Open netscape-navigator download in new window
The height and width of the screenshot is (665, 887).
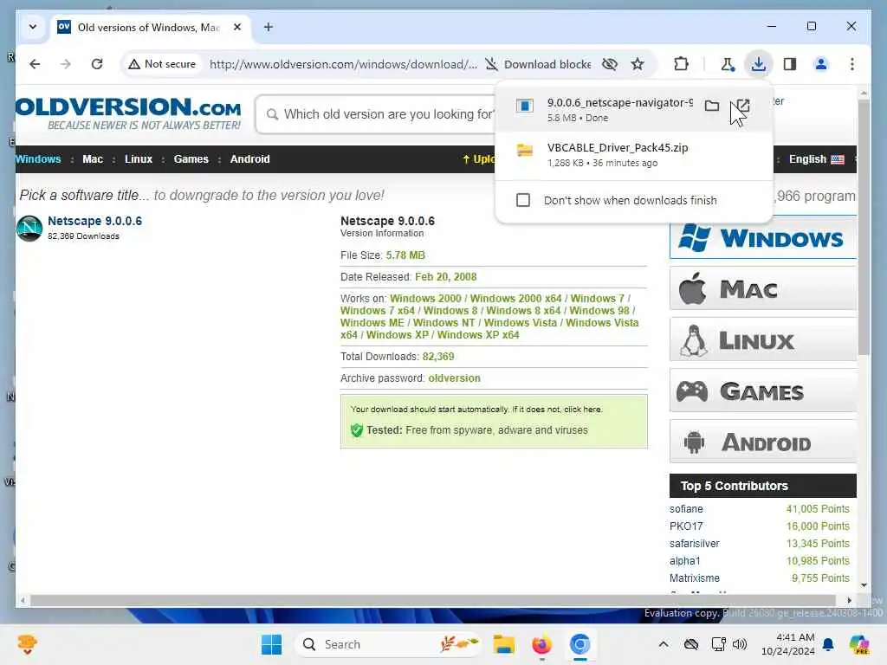click(742, 106)
